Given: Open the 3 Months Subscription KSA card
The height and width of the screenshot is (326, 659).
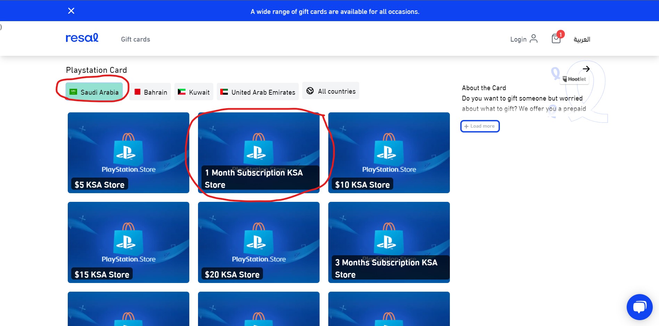Looking at the screenshot, I should tap(389, 242).
